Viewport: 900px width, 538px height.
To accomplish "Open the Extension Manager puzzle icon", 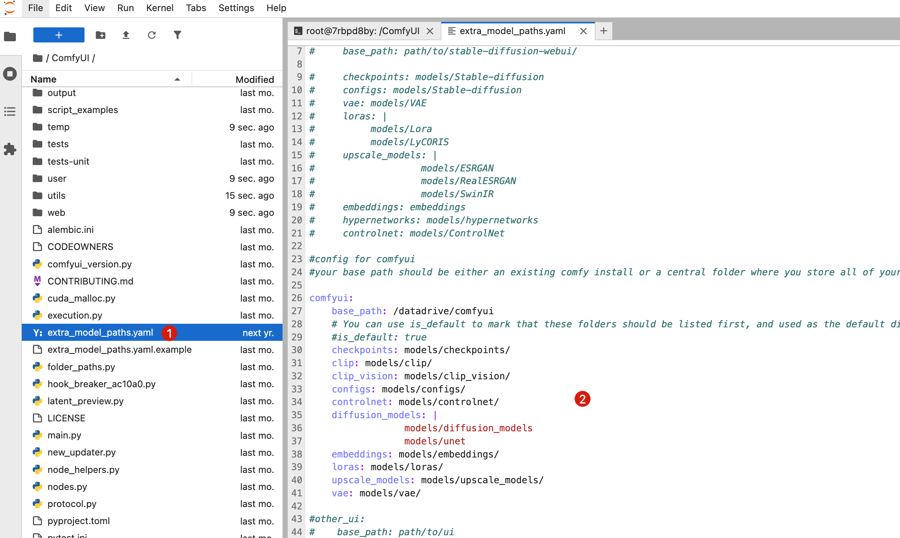I will click(10, 150).
